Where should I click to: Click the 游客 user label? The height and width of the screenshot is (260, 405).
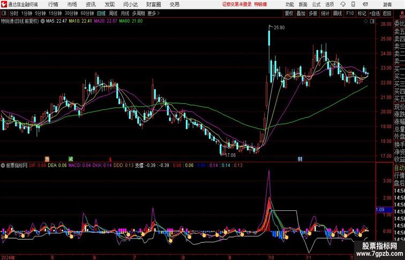coord(387,4)
